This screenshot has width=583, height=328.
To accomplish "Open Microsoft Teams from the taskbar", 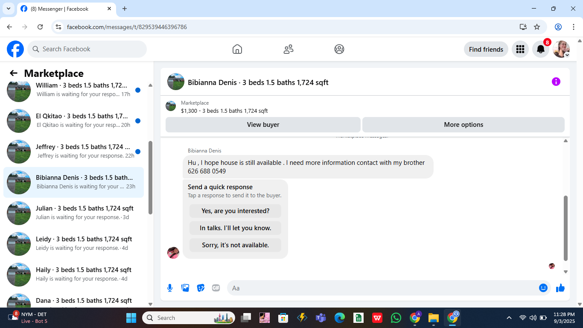I will (x=321, y=318).
